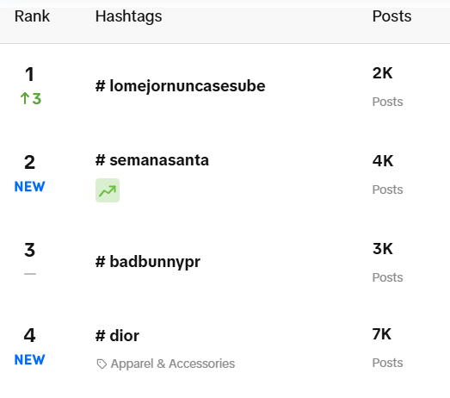Click rank number 3 in the list
This screenshot has width=450, height=398.
(29, 250)
